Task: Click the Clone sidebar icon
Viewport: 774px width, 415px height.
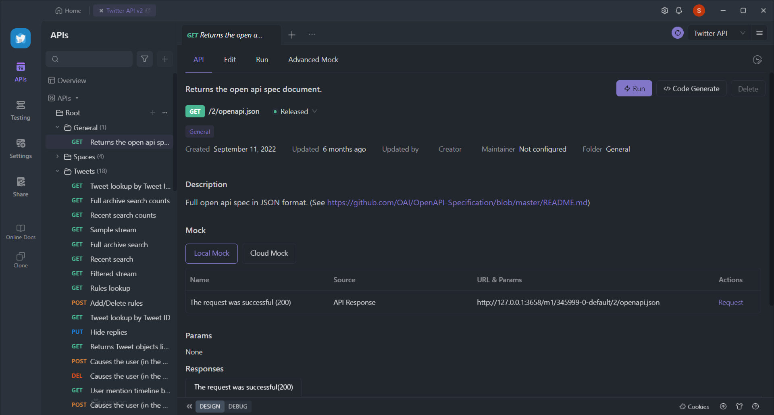Action: coord(21,260)
